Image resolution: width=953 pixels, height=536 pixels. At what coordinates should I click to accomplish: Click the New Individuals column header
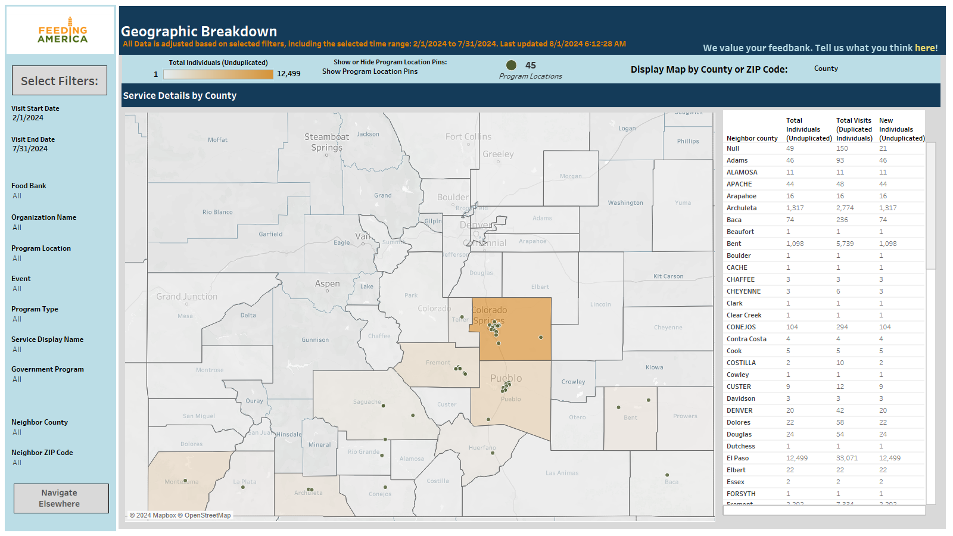pyautogui.click(x=902, y=129)
